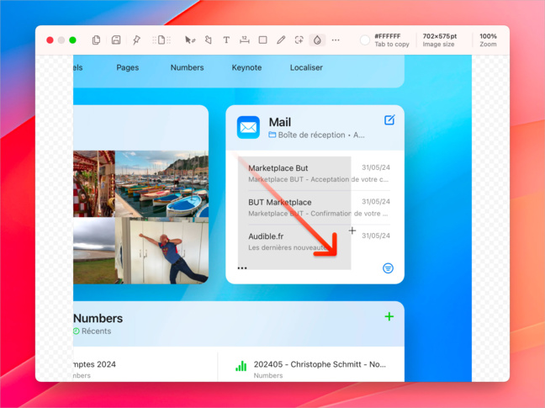545x408 pixels.
Task: Close the screenshot editor window
Action: [x=50, y=40]
